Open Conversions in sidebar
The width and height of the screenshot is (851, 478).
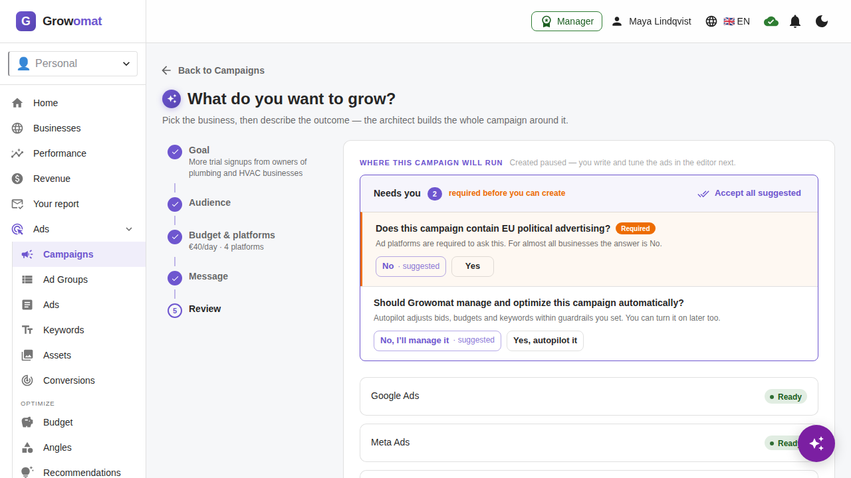click(79, 380)
